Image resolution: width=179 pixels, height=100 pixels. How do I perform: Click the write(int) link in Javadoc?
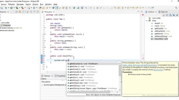pyautogui.click(x=158, y=70)
